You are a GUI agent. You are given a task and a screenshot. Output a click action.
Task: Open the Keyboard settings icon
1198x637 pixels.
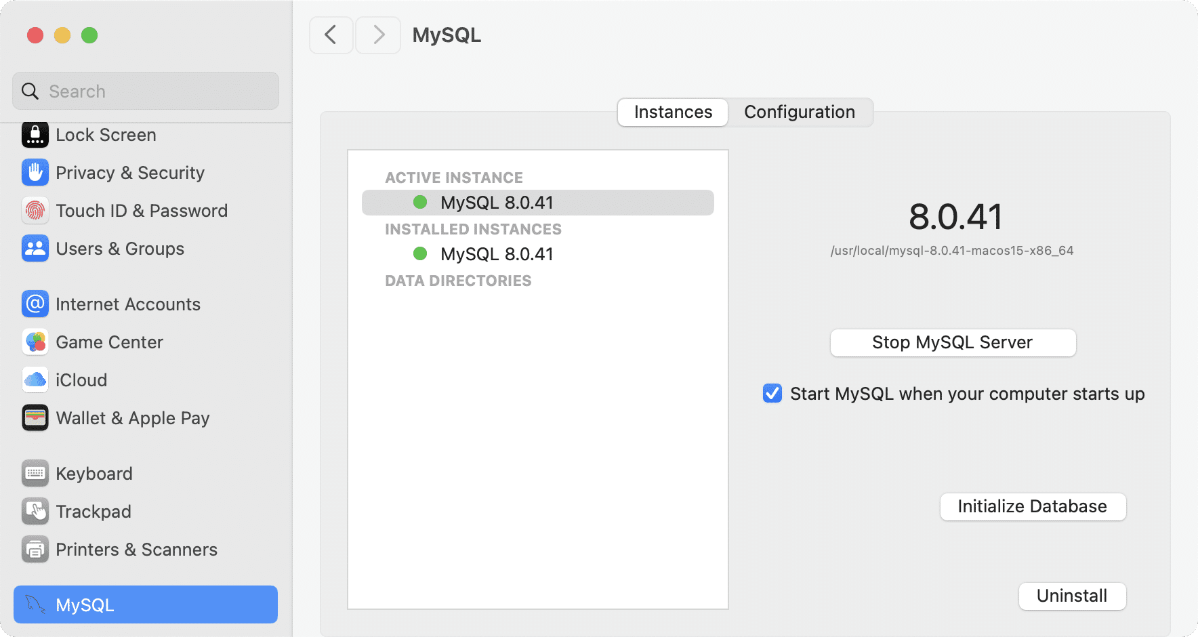pos(35,473)
